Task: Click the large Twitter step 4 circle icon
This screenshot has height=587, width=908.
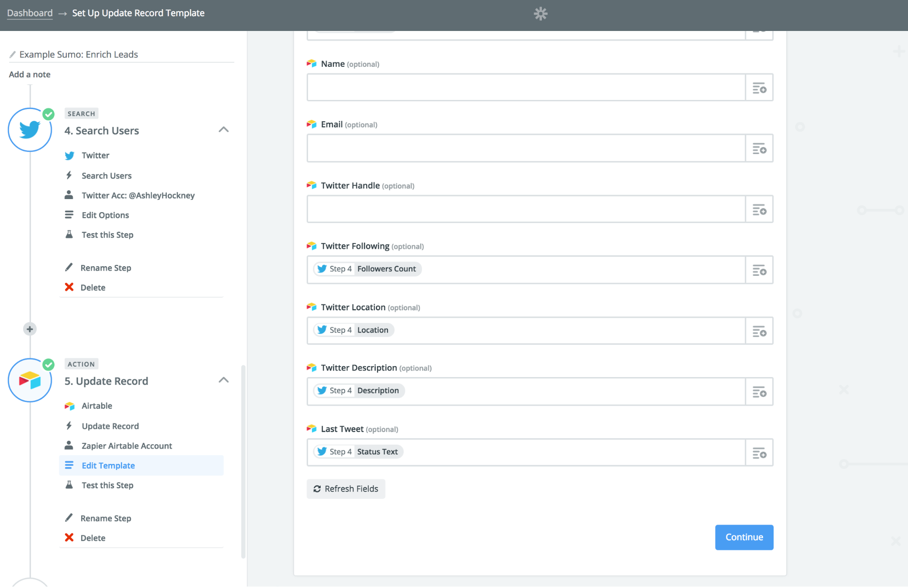Action: click(30, 130)
